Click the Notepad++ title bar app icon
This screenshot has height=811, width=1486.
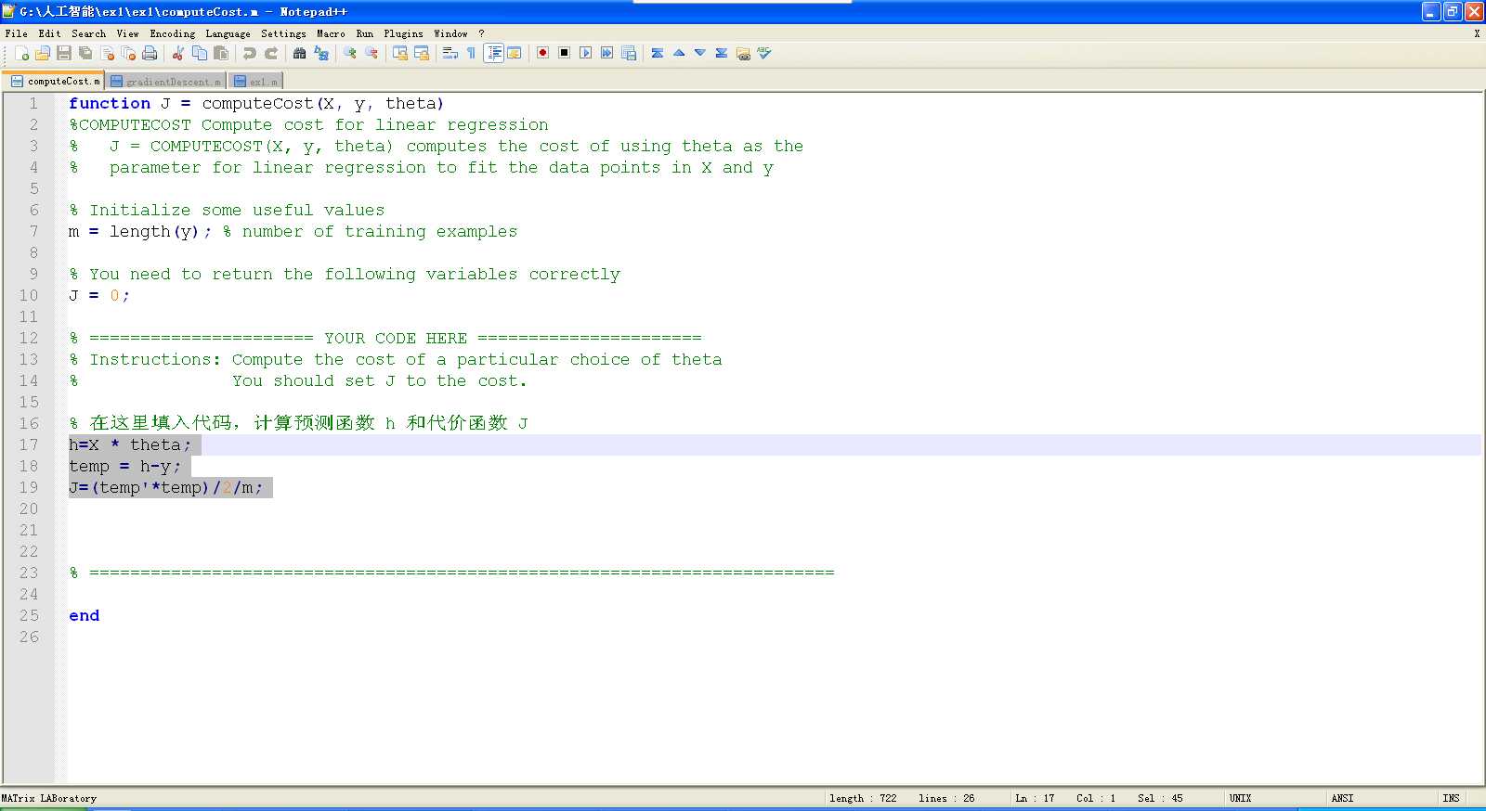click(x=9, y=11)
